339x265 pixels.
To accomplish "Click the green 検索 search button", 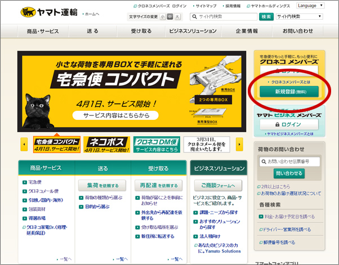I will click(266, 17).
